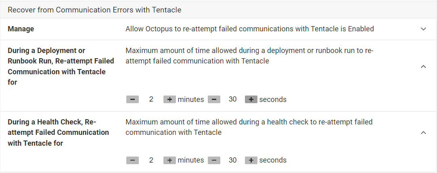
Task: Decrease deployment re-attempt minutes with minus button
Action: (x=132, y=100)
